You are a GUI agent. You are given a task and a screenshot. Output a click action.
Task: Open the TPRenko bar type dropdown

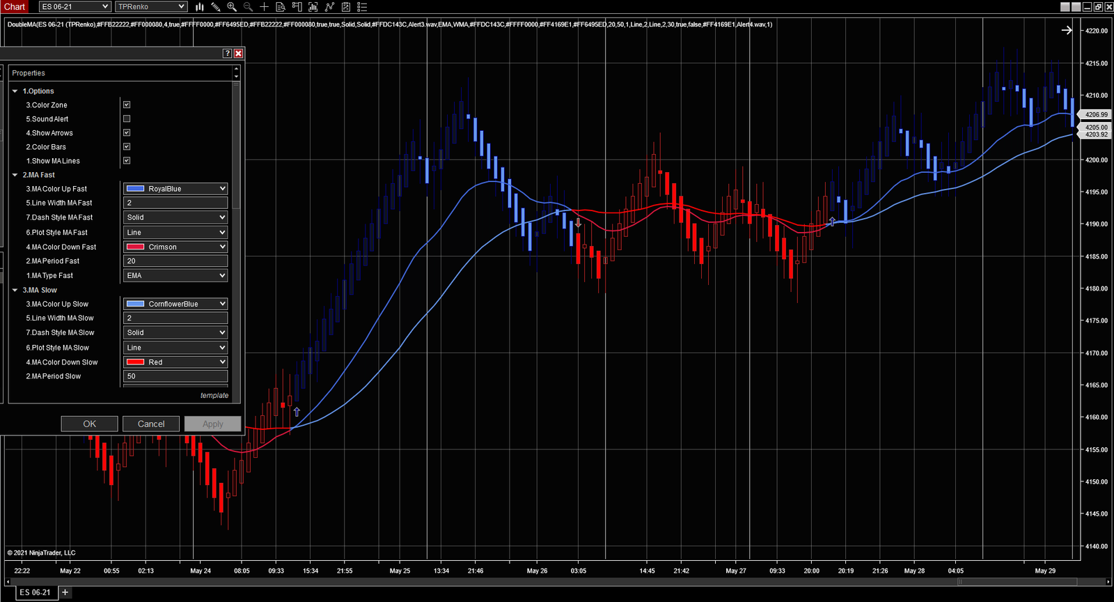[151, 7]
